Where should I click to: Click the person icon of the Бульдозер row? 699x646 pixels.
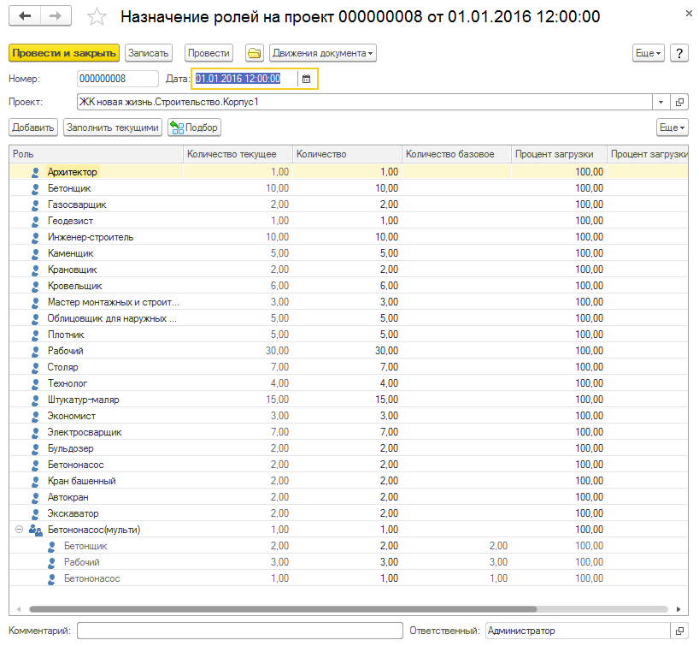(x=35, y=448)
